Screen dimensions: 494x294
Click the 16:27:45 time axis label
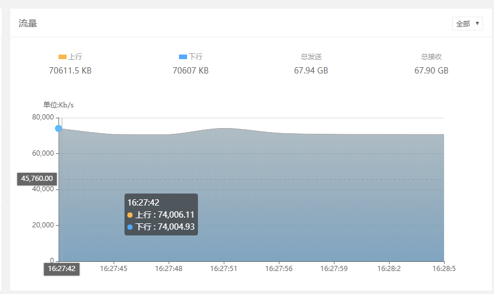pyautogui.click(x=114, y=269)
